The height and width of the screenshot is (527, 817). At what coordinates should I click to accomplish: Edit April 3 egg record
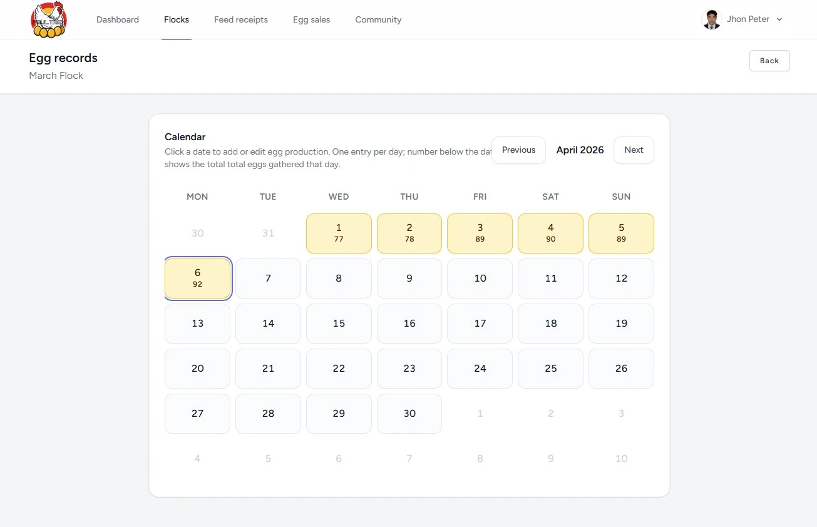tap(480, 233)
